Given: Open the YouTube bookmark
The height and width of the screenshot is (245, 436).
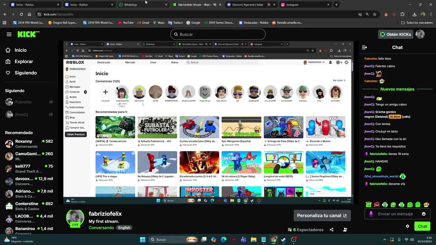Looking at the screenshot, I should pos(126,23).
